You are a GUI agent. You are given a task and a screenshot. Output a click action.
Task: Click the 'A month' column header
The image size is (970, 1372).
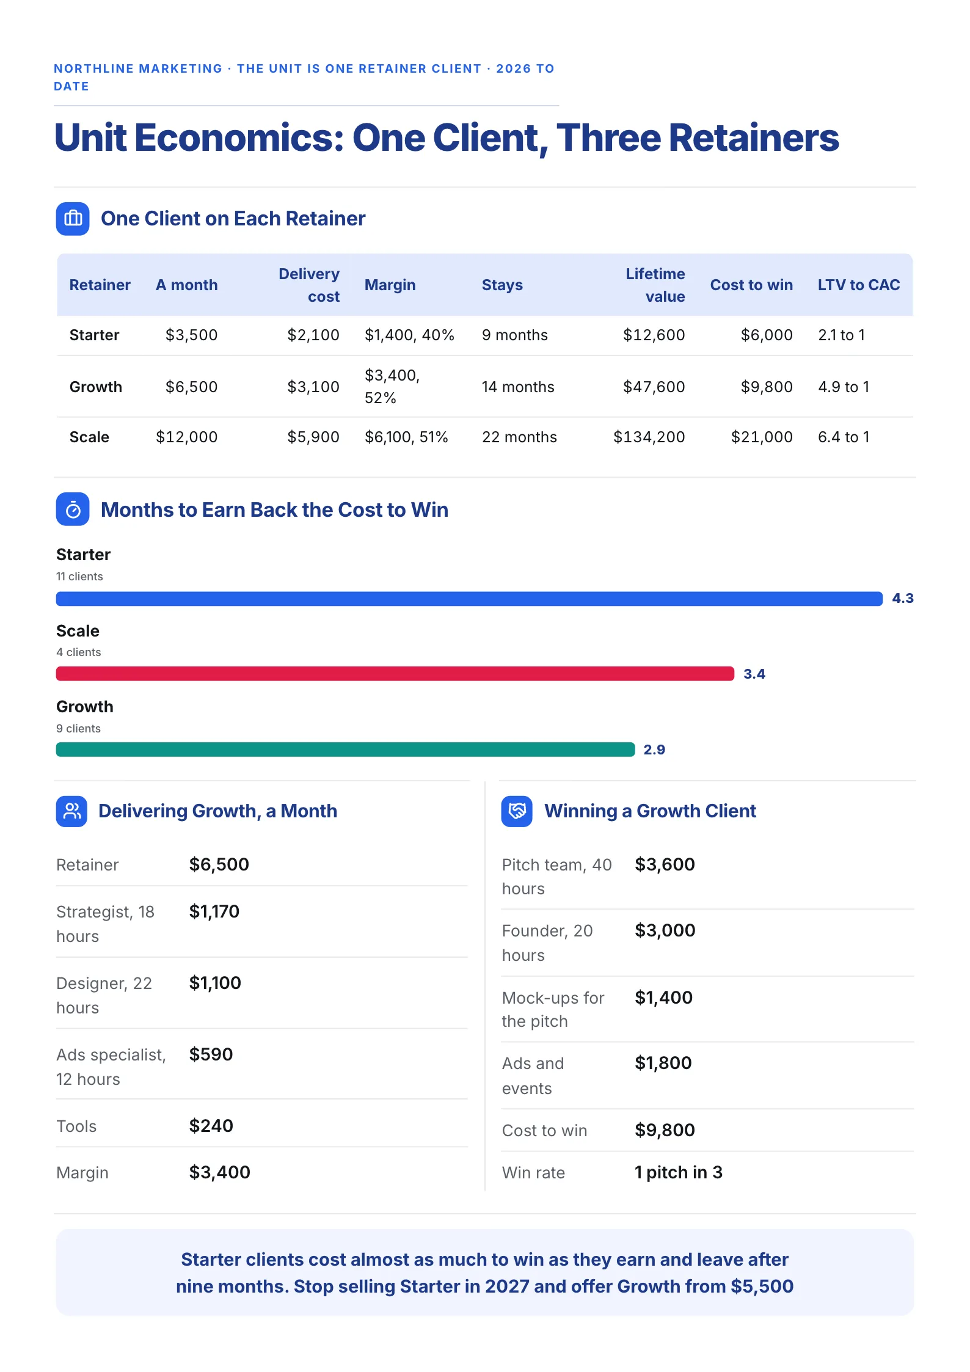[x=187, y=285]
